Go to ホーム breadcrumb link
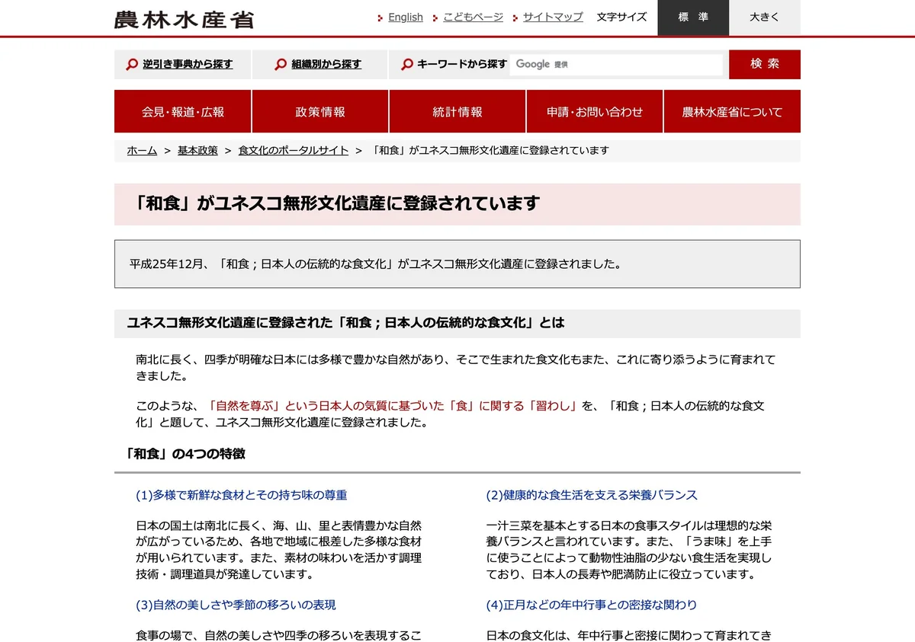The height and width of the screenshot is (642, 915). [142, 151]
